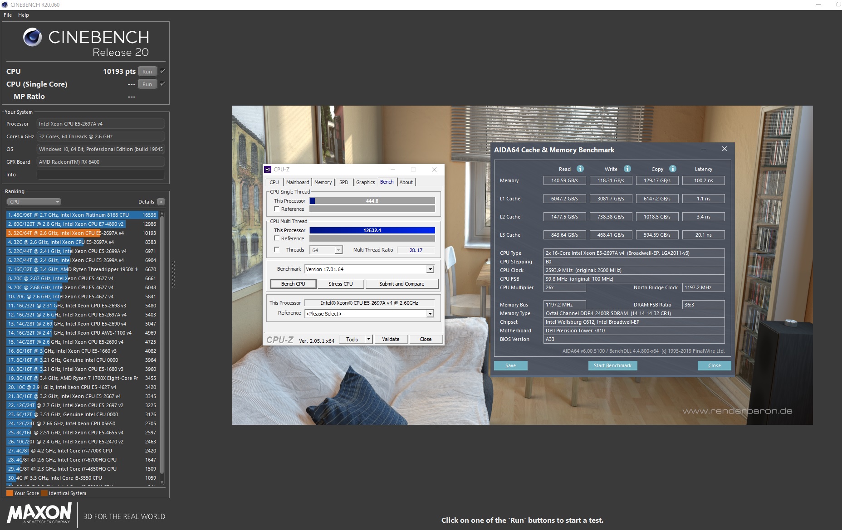
Task: Click the L3 Cache Copy value 594.59 GB/s
Action: click(x=657, y=235)
